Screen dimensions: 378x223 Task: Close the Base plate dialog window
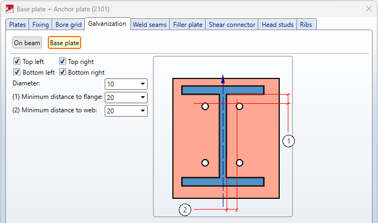click(368, 9)
